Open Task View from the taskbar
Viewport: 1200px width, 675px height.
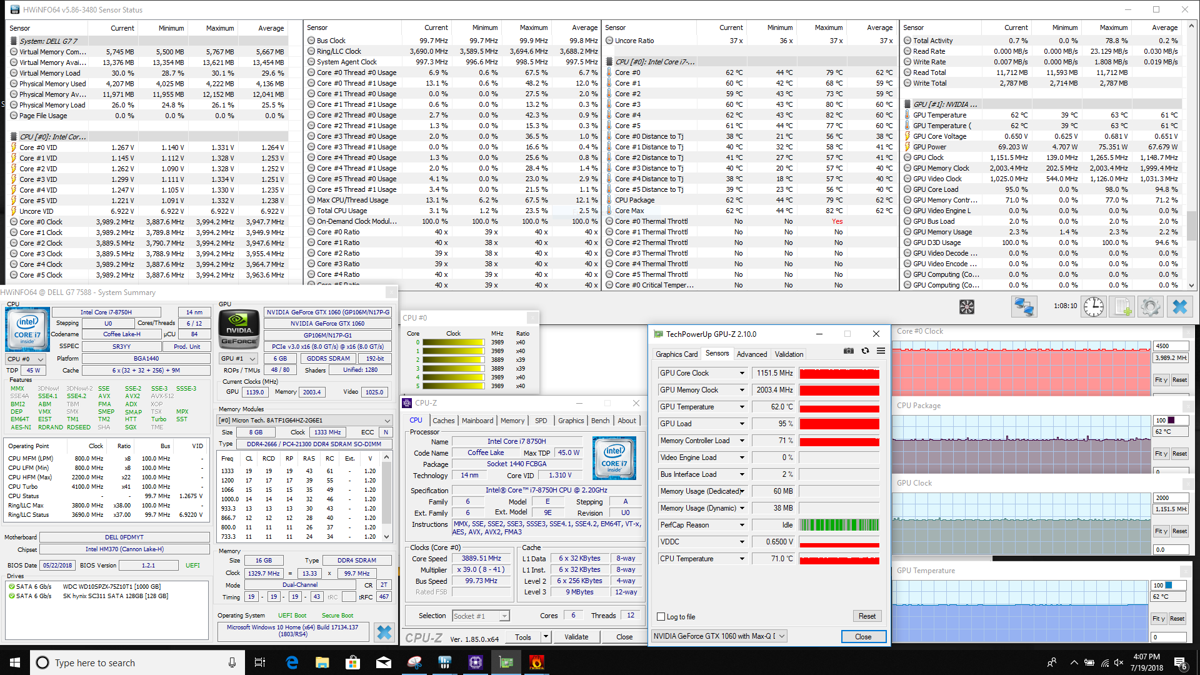[x=260, y=662]
